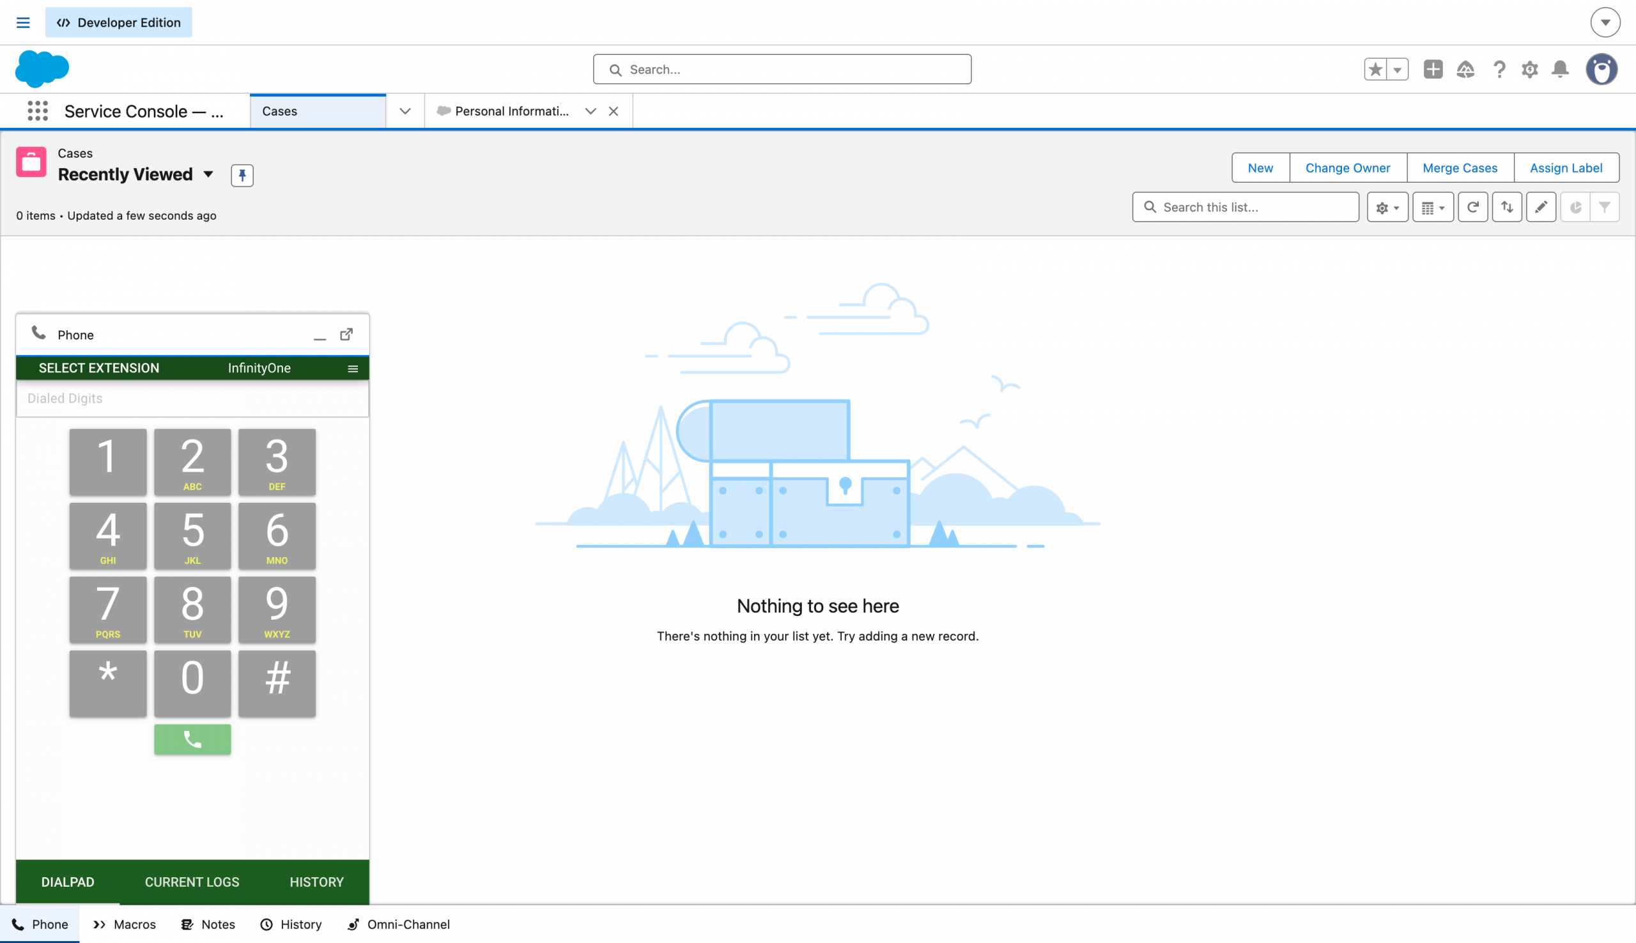Dial digit 5 JKL on keypad

pos(192,535)
